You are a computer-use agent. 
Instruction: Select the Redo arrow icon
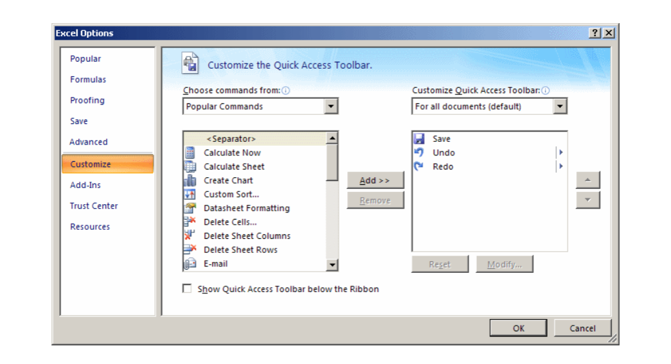419,166
